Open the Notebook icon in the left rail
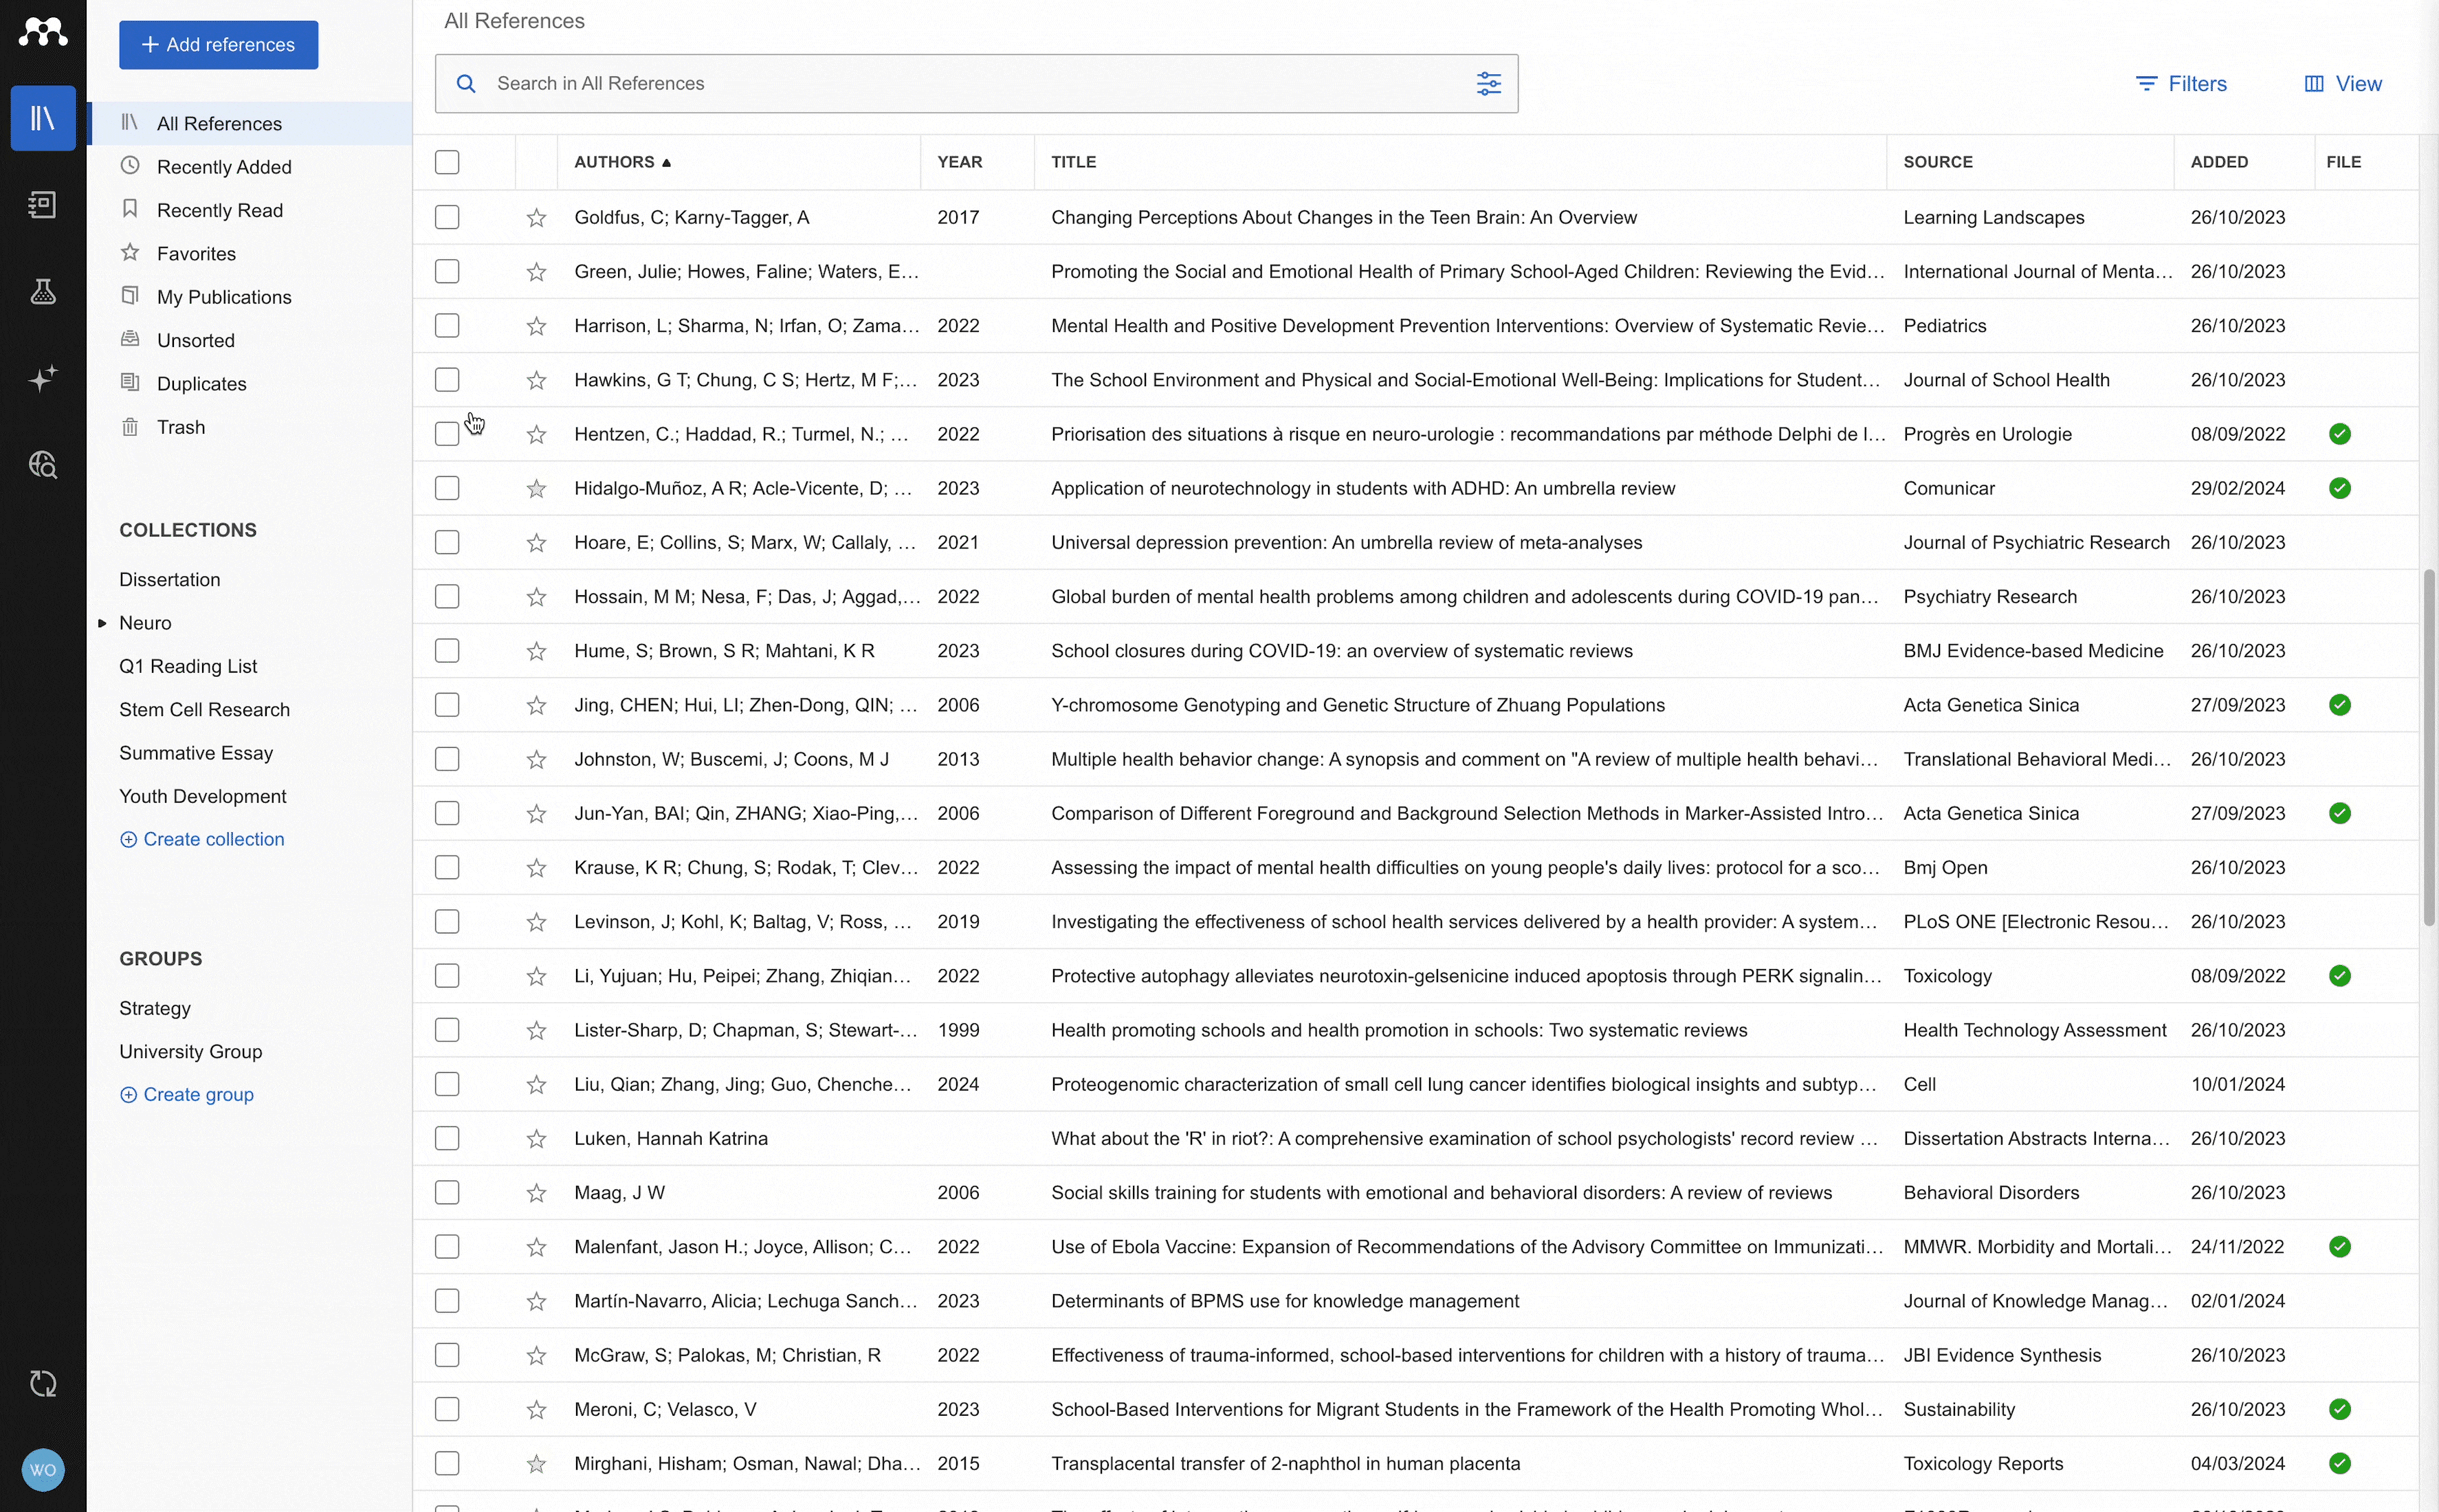This screenshot has width=2439, height=1512. coord(43,205)
